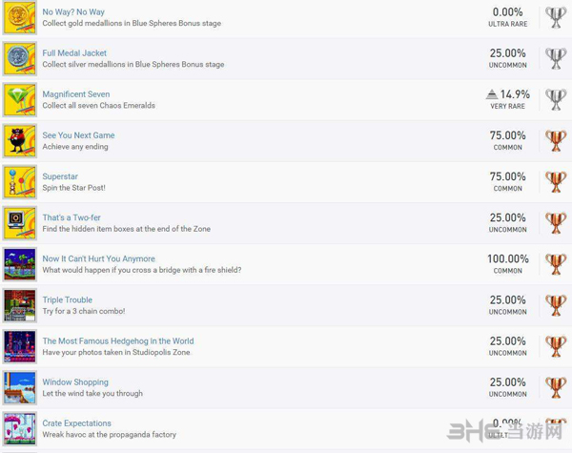Screen dimensions: 572x453
Task: Click 'Have your photos taken in Studiopolis' text
Action: (x=116, y=352)
